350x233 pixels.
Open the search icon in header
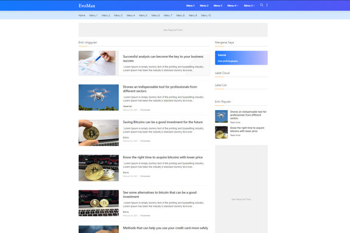coord(261,5)
